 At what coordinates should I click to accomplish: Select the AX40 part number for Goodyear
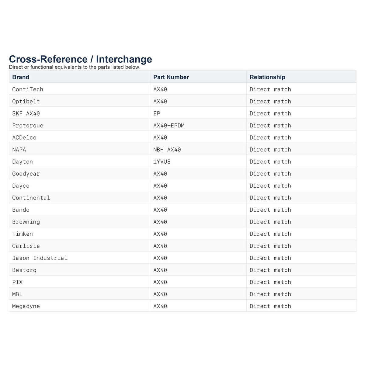pos(160,174)
